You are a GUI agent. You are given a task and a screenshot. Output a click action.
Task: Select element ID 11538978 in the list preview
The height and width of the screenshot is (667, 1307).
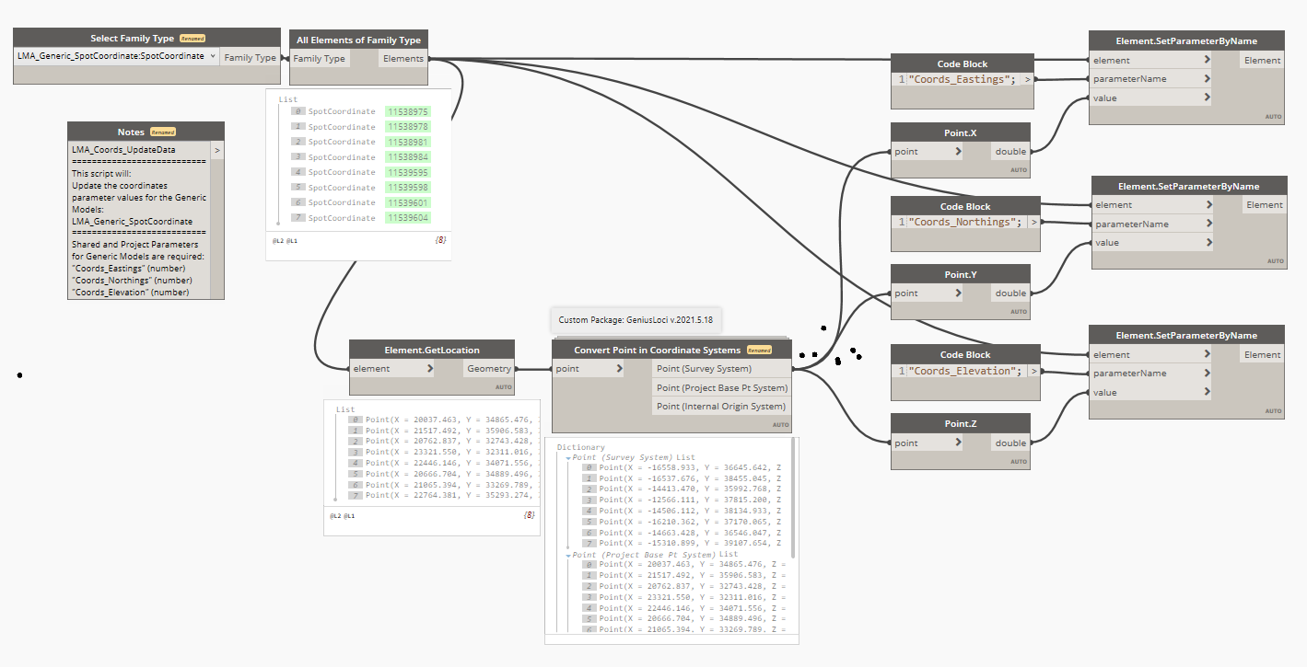click(x=408, y=127)
